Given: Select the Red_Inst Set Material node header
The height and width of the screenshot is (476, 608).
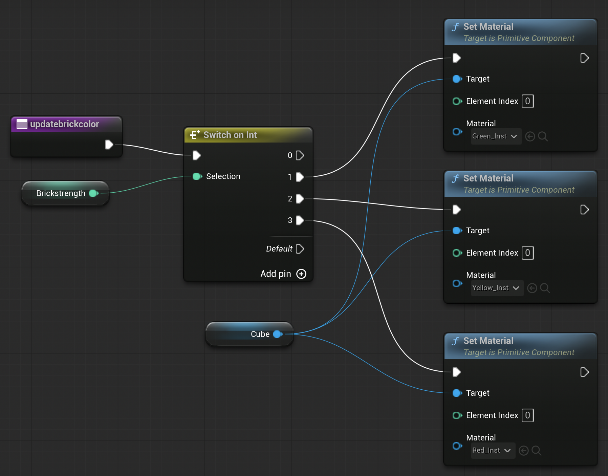Looking at the screenshot, I should pyautogui.click(x=521, y=346).
